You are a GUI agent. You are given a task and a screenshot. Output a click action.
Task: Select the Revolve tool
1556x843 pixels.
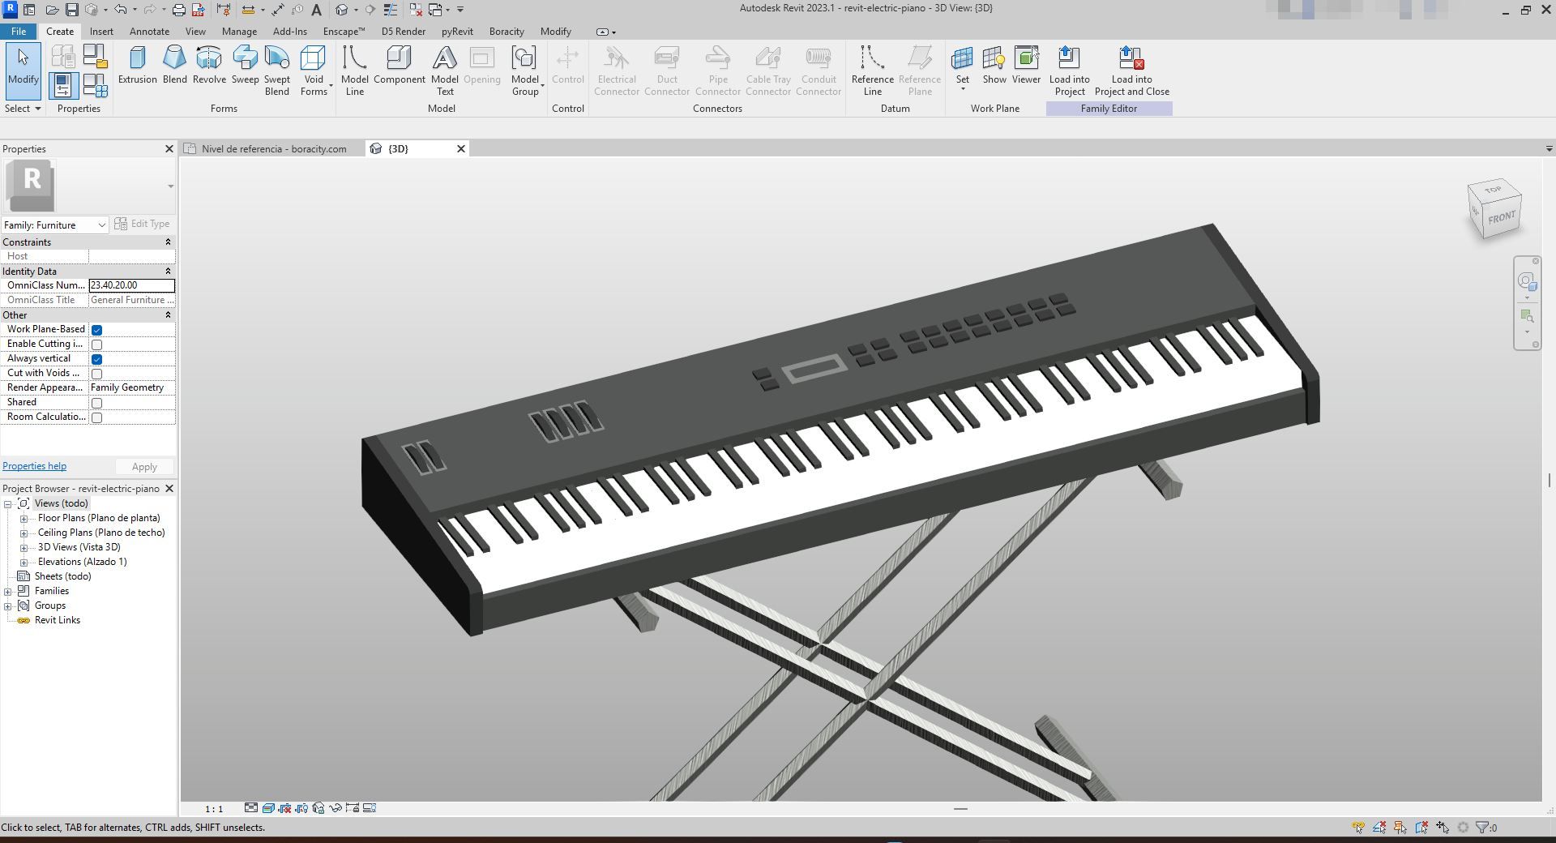tap(209, 65)
